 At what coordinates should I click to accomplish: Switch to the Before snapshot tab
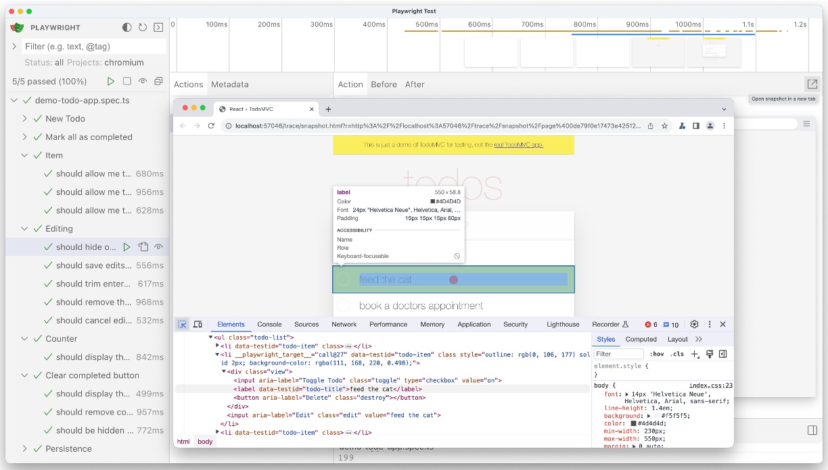(384, 84)
